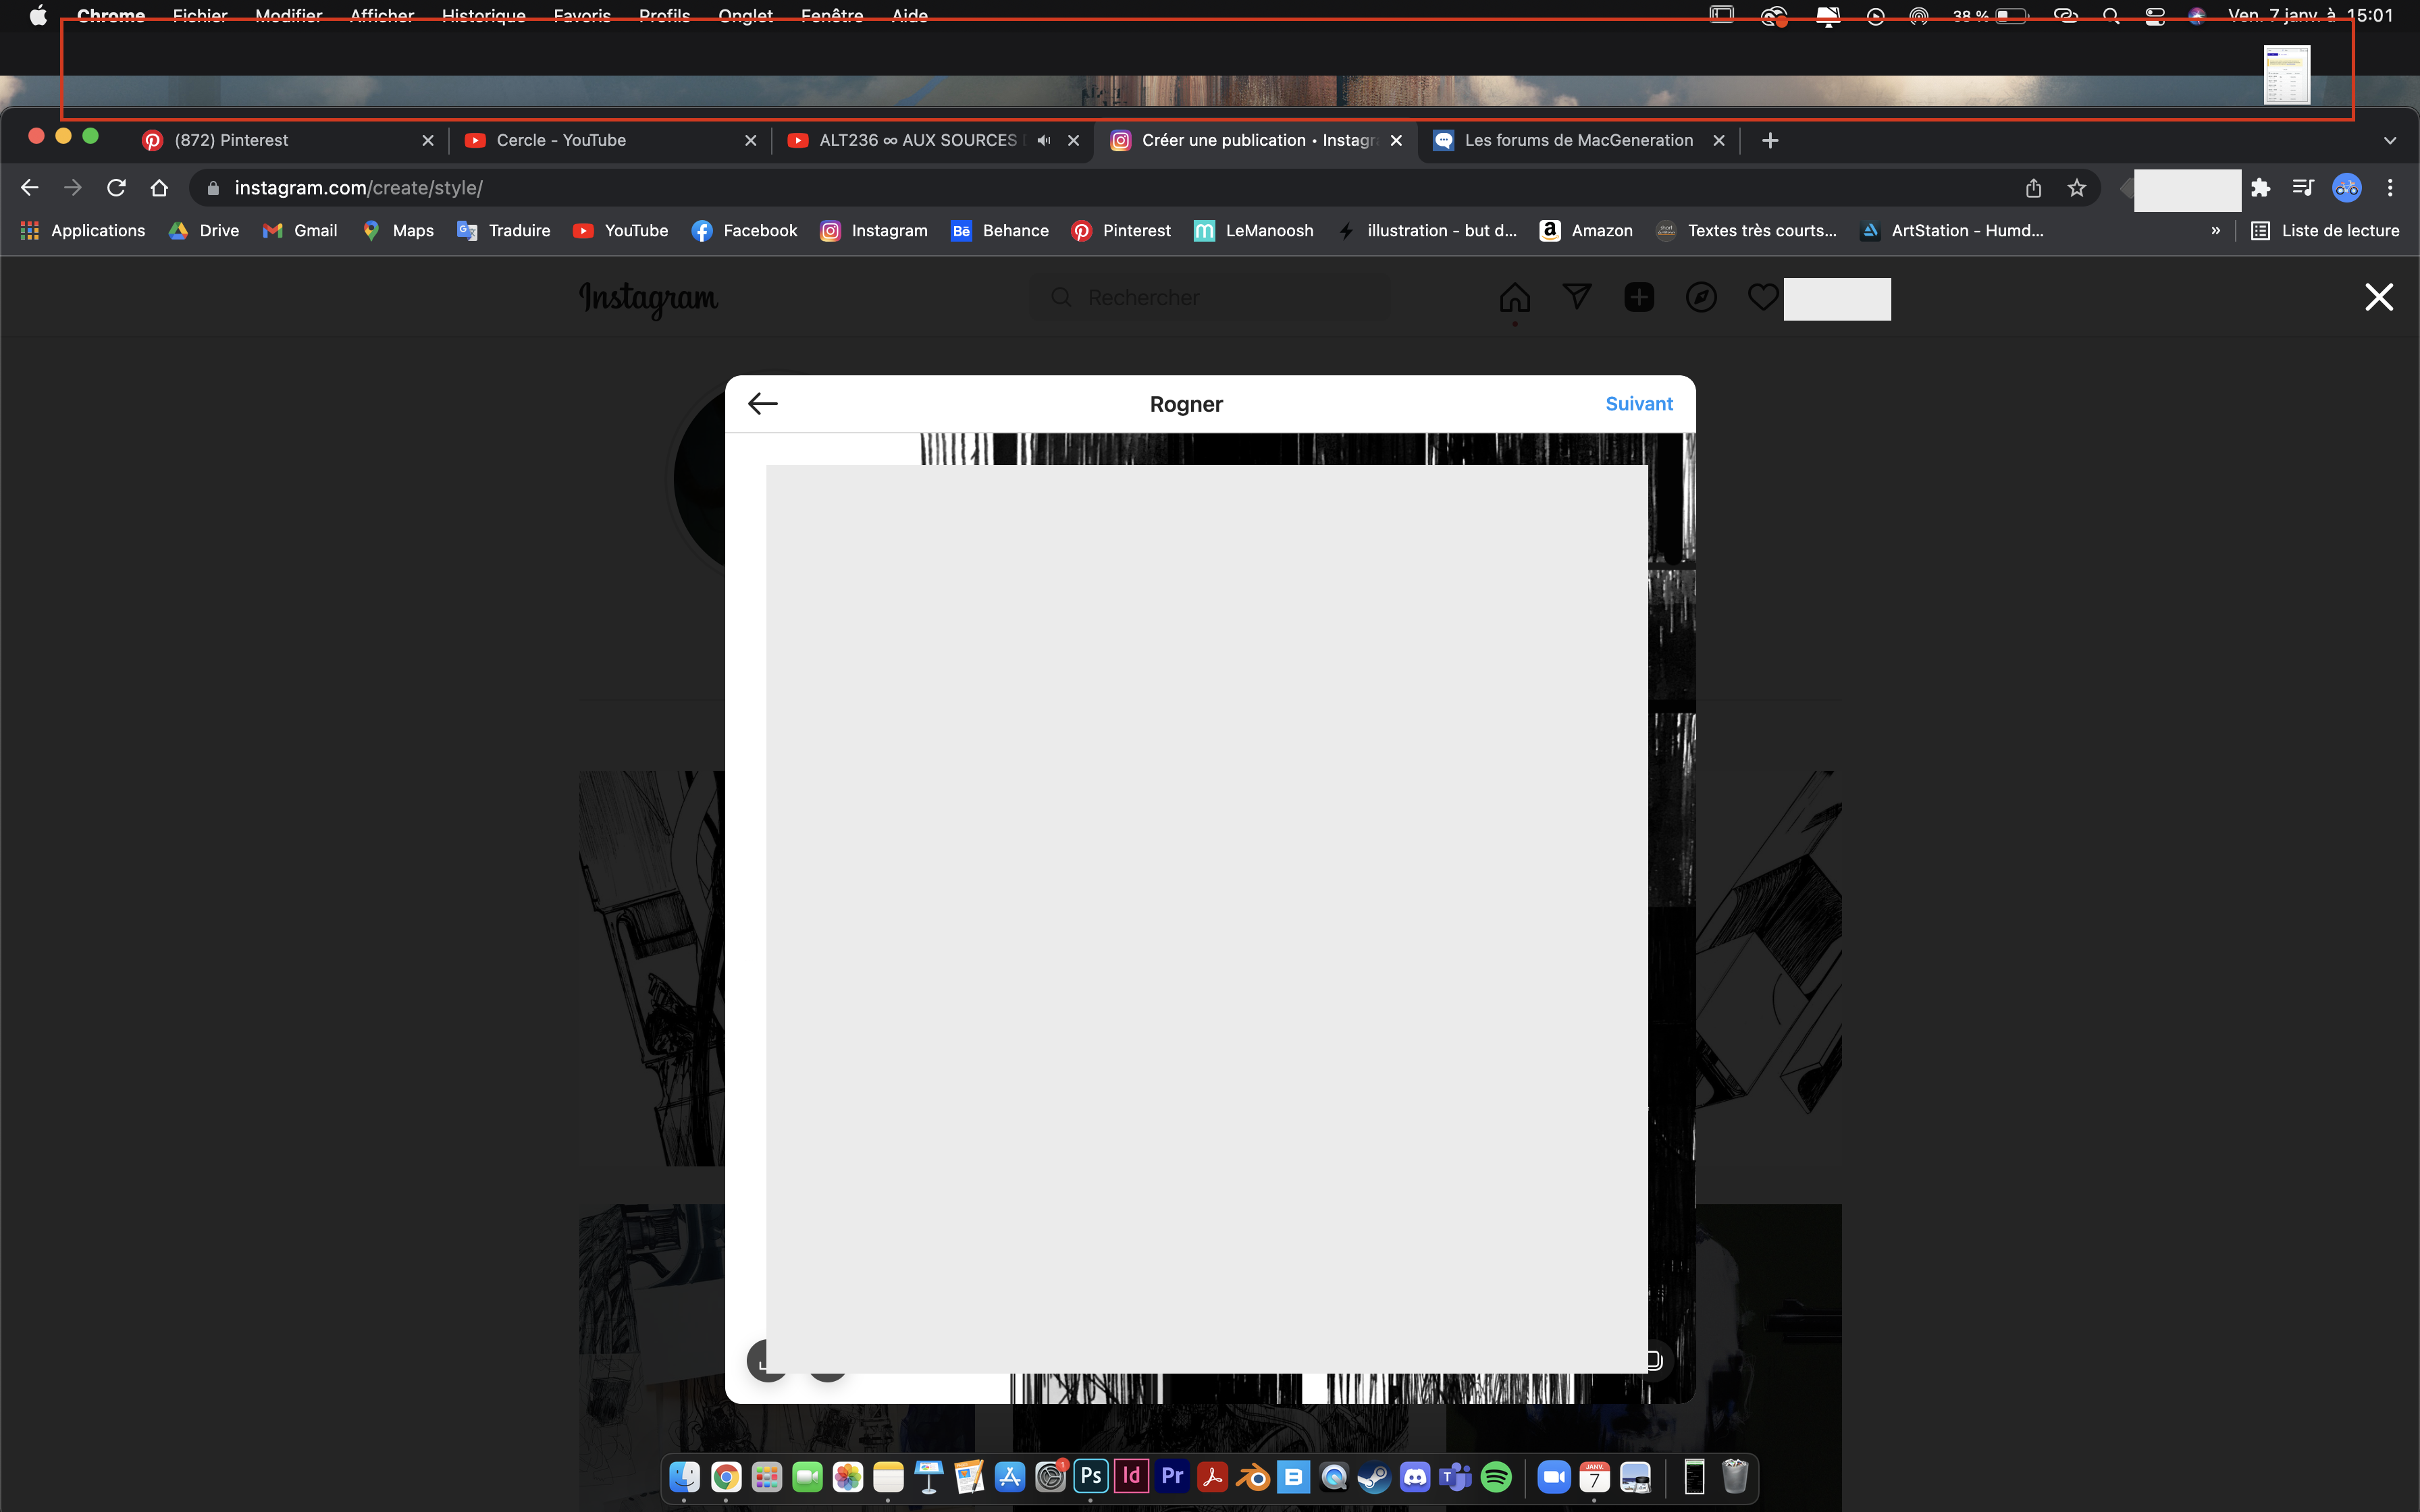Open the Traduire bookmark

[504, 230]
